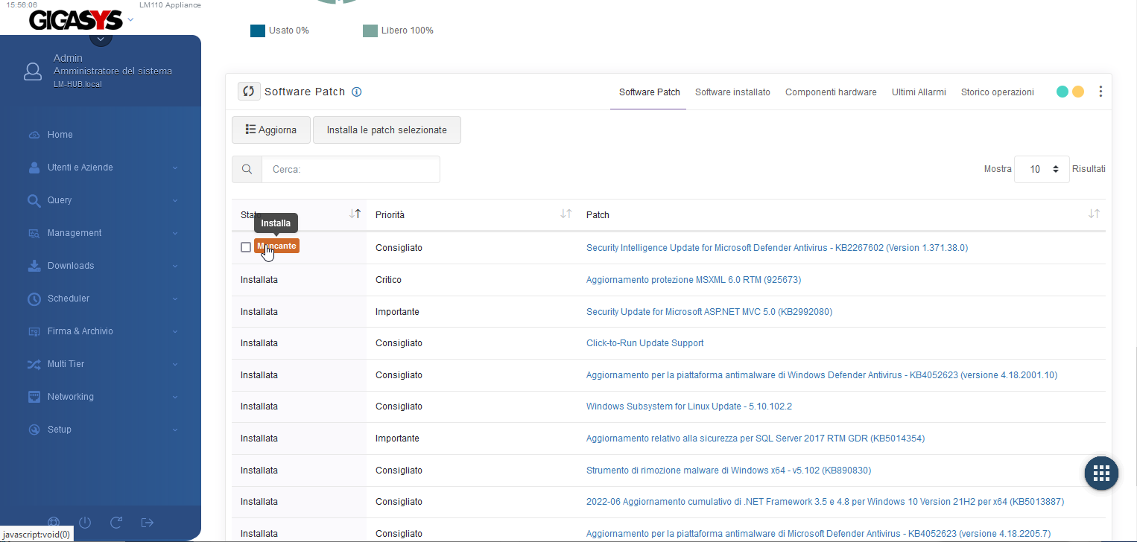Open the three-dot options menu of the panel
Viewport: 1137px width, 542px height.
[x=1100, y=92]
